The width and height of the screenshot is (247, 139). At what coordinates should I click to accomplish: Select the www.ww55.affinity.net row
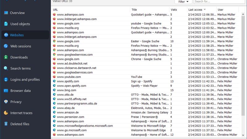tap(146, 99)
